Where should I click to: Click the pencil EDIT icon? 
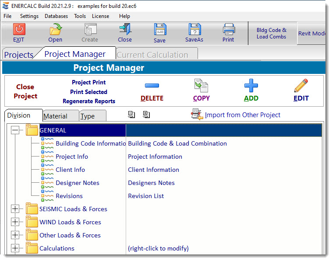click(301, 85)
